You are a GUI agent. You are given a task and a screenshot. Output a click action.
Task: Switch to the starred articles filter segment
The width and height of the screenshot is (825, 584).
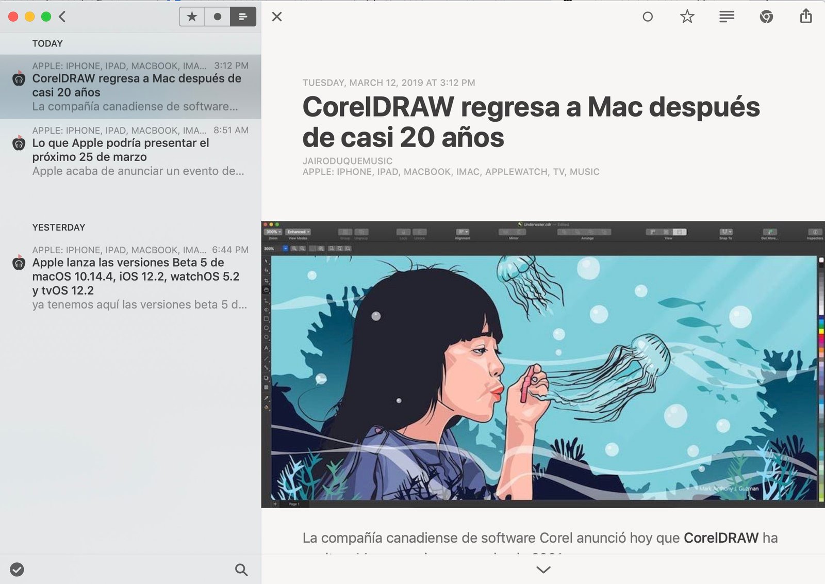pyautogui.click(x=192, y=17)
